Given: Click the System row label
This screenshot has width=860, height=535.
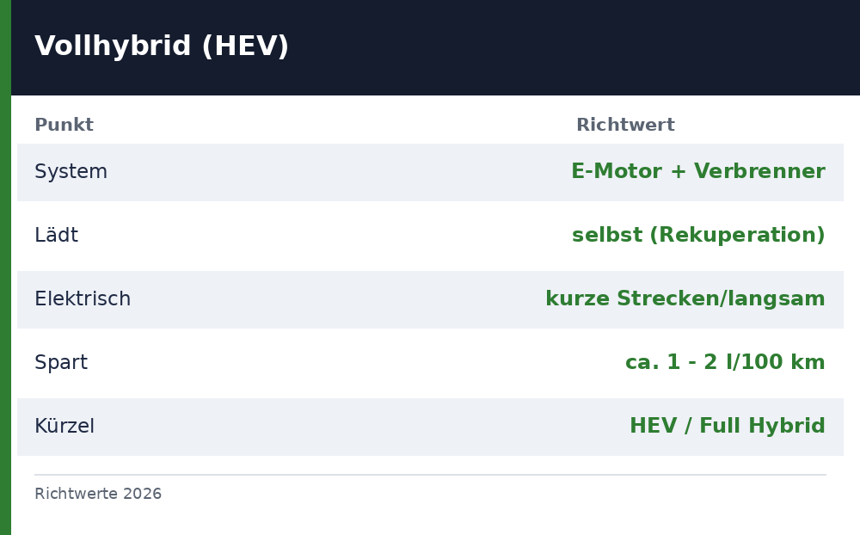Looking at the screenshot, I should (71, 172).
